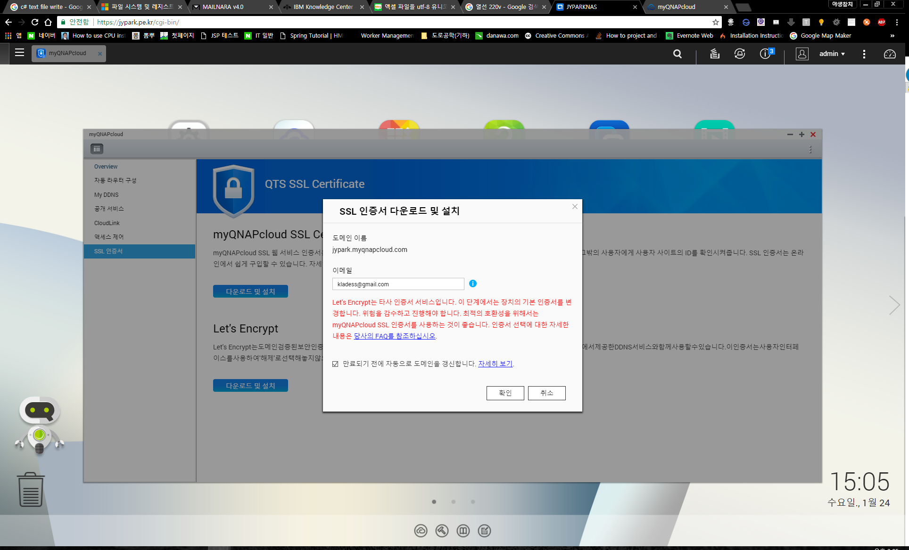Switch to MAILNARA v4.0 browser tab
The height and width of the screenshot is (550, 909).
tap(232, 7)
